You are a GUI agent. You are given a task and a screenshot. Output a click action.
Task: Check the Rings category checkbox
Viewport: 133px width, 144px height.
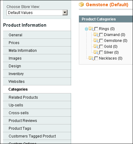[x=96, y=29]
